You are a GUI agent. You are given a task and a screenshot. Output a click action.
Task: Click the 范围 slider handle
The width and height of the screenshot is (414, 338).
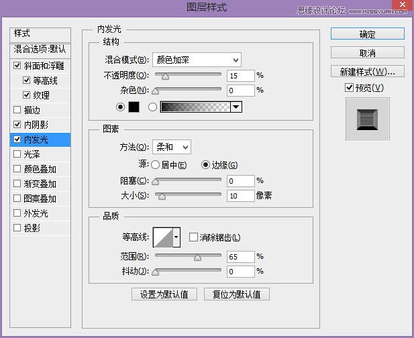pyautogui.click(x=197, y=258)
